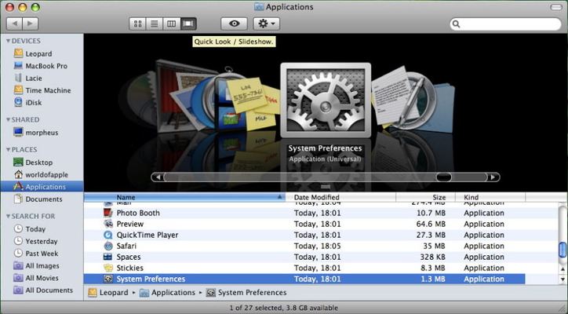Click the Cover Flow scrubber thumb
Screen dimensions: 568x314
click(x=444, y=177)
